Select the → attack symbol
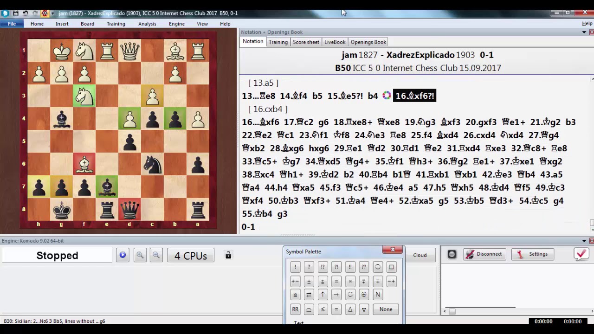The width and height of the screenshot is (594, 334). (336, 295)
